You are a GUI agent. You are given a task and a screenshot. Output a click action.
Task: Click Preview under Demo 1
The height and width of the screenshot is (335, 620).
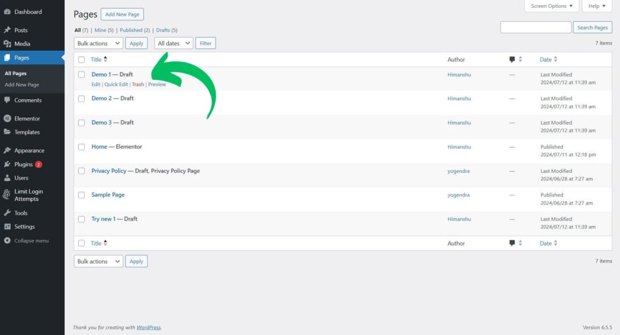tap(157, 84)
